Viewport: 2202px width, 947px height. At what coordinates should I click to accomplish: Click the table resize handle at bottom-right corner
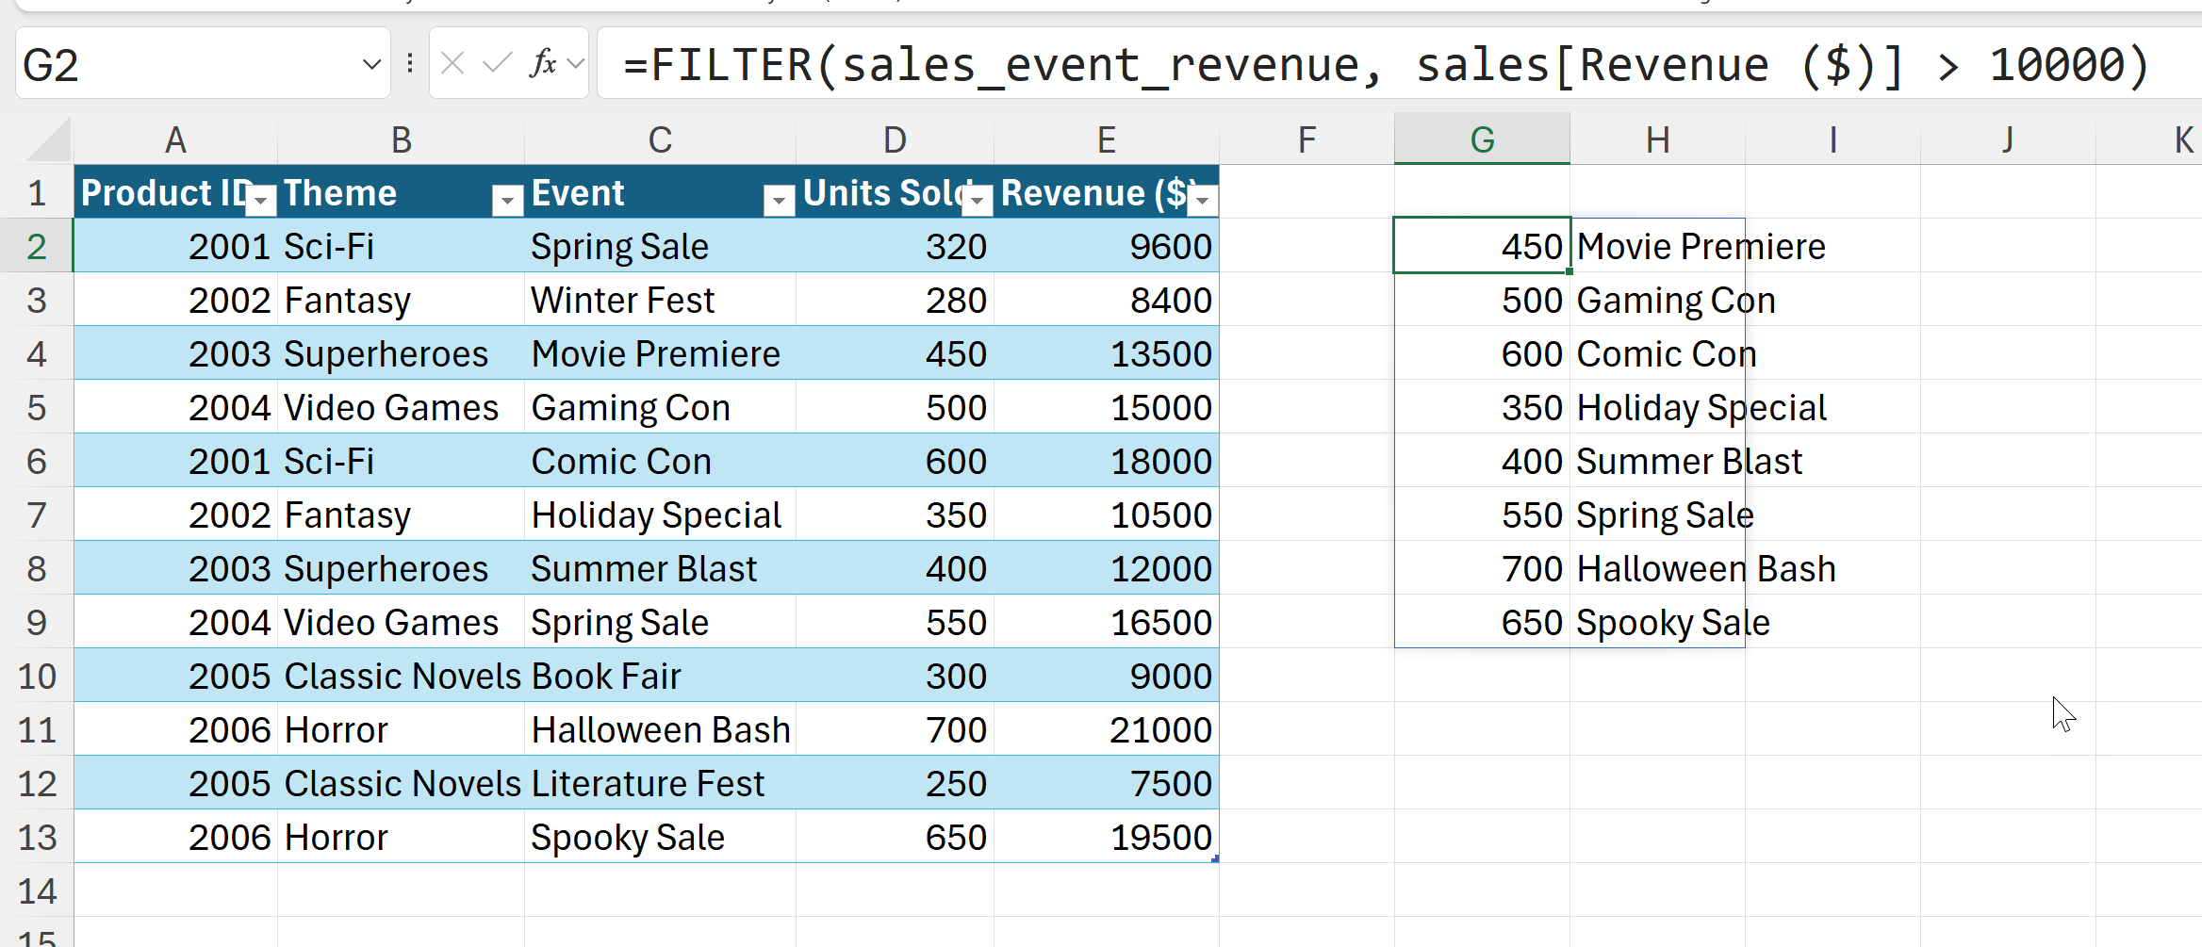tap(1215, 858)
